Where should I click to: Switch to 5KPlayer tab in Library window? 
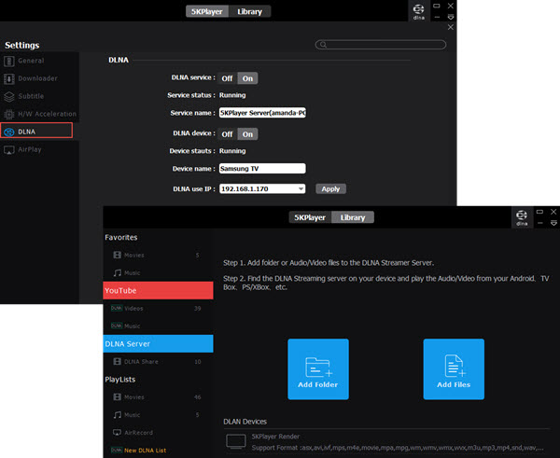[x=310, y=217]
